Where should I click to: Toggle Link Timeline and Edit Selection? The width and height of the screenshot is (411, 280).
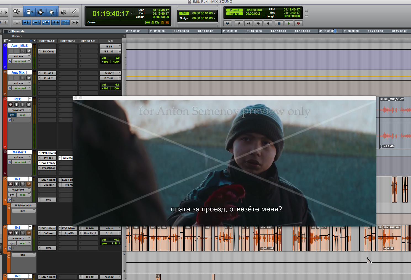[55, 22]
